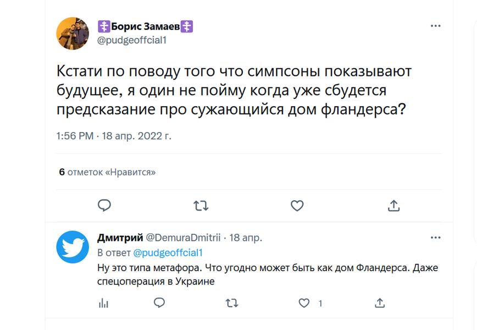477x330 pixels.
Task: Open Дмитрий's Twitter bird avatar
Action: [x=73, y=247]
